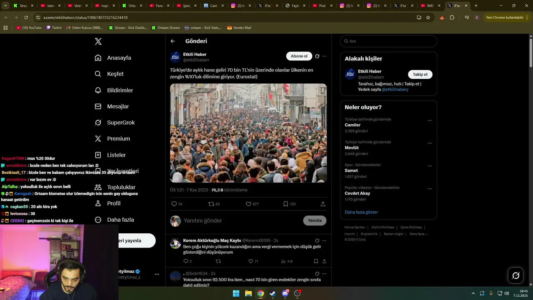Click the Abone ol button

click(299, 56)
